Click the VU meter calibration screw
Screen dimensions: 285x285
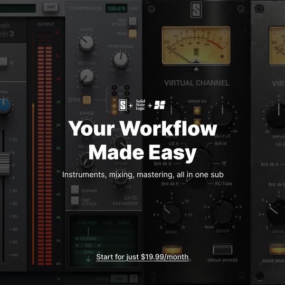point(196,69)
